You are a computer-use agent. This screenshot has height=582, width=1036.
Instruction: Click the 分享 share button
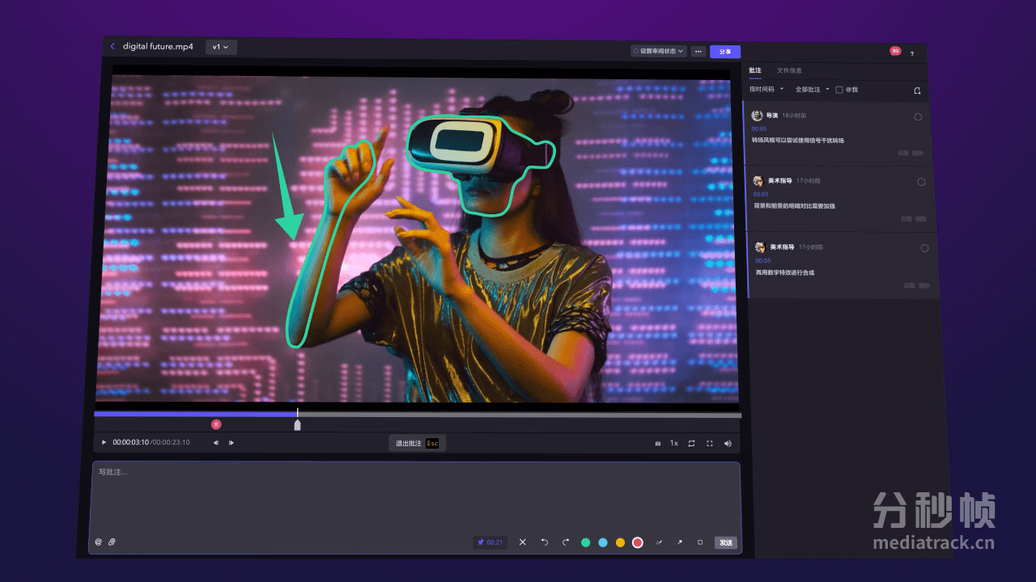725,52
